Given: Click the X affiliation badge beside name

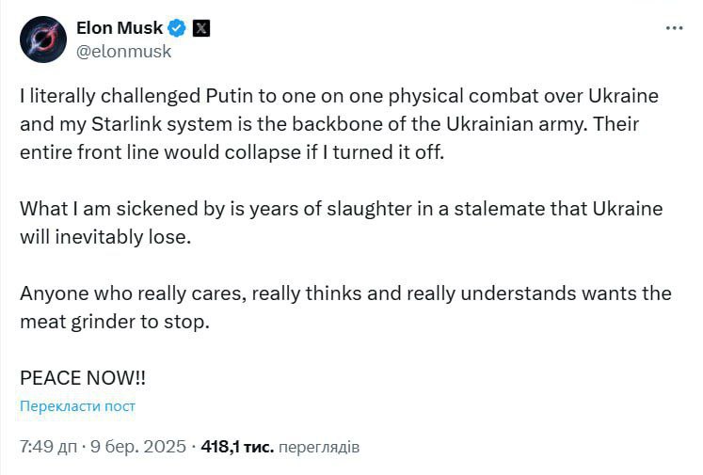Looking at the screenshot, I should 201,27.
